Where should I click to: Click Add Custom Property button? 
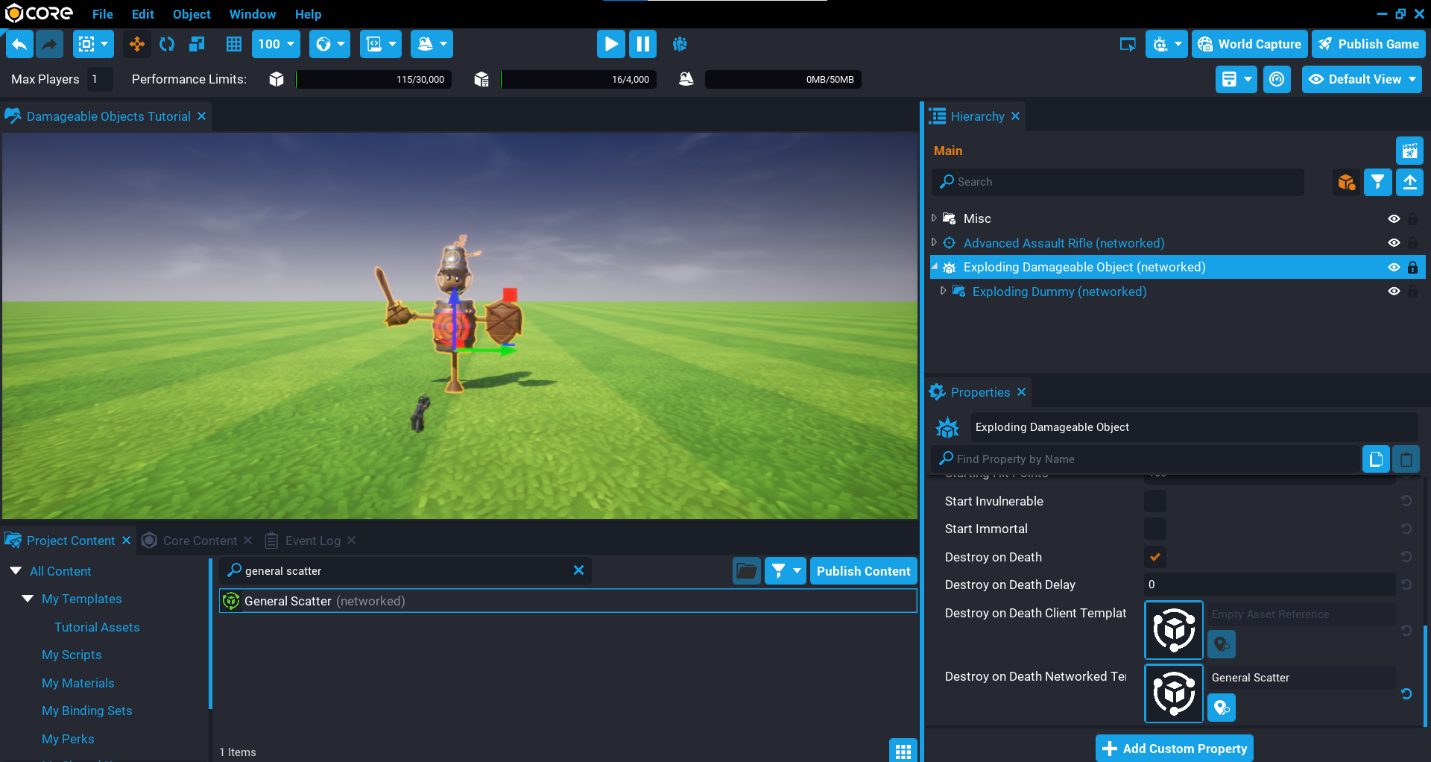[x=1175, y=748]
